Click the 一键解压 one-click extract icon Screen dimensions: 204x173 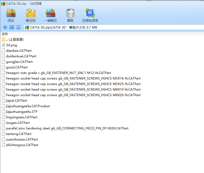click(x=51, y=13)
